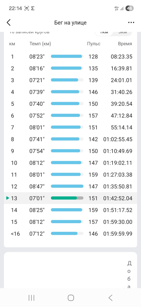Tap blue pace bar for lap 12

click(x=67, y=186)
